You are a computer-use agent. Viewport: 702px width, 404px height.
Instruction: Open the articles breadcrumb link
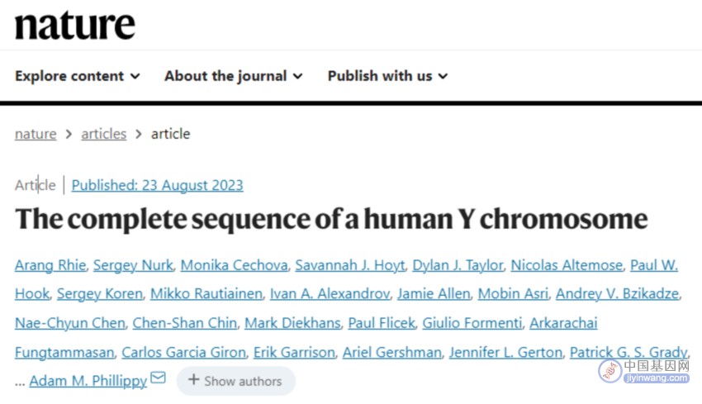pos(104,134)
